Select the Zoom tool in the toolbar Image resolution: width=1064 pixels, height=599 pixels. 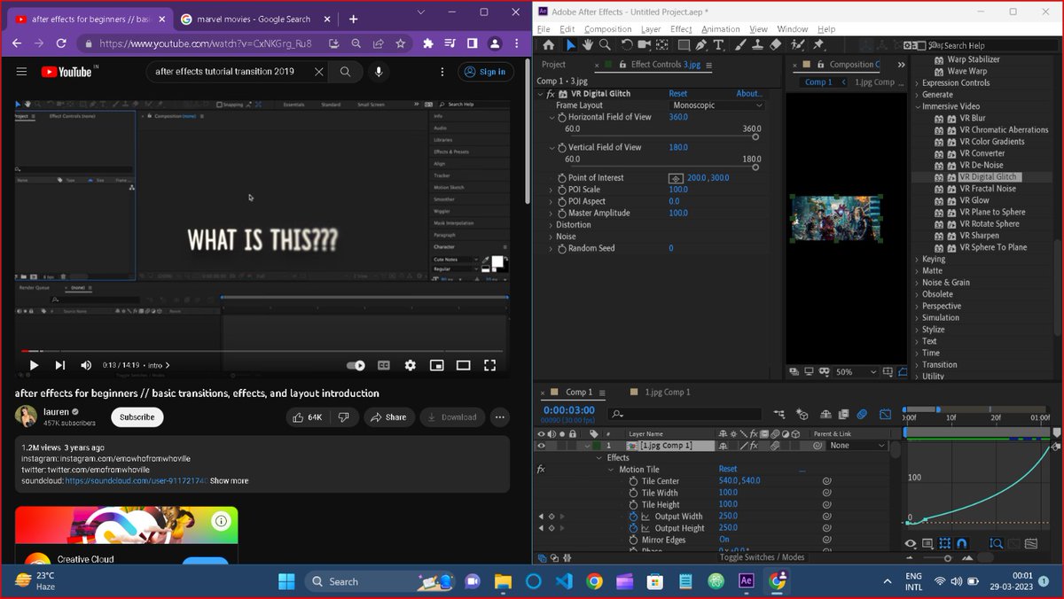[603, 45]
